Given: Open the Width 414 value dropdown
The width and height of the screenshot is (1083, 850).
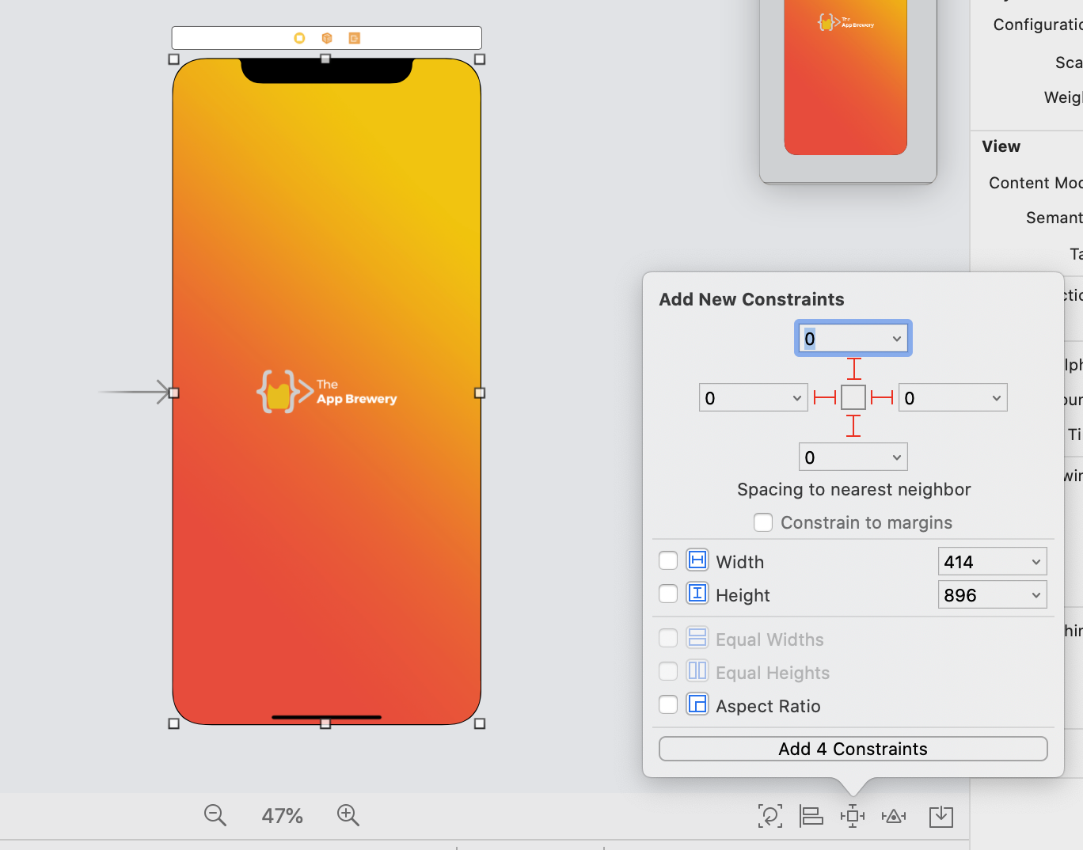Looking at the screenshot, I should 1035,562.
